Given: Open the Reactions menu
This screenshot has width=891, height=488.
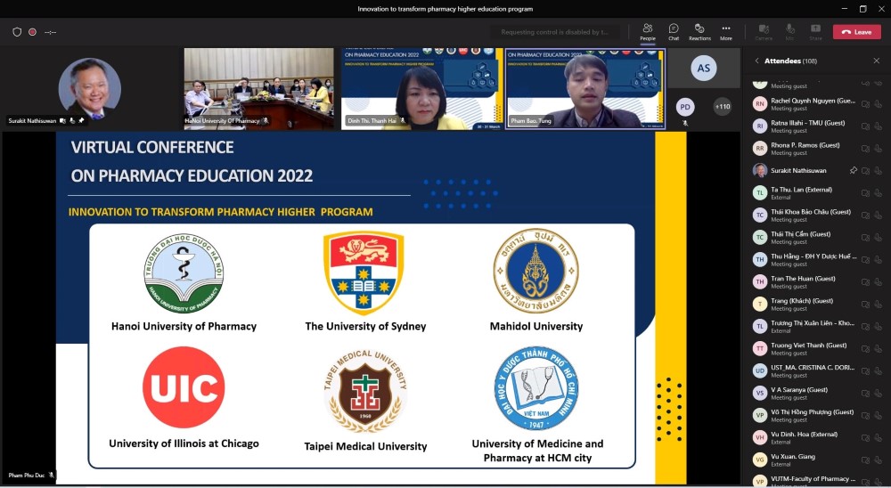Looking at the screenshot, I should click(699, 31).
